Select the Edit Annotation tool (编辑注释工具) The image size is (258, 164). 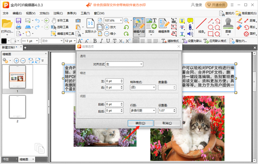tap(62, 33)
